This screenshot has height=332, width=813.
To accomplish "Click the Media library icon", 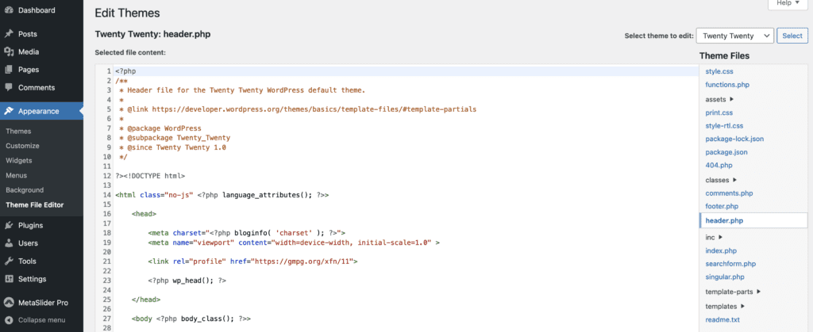I will point(8,52).
